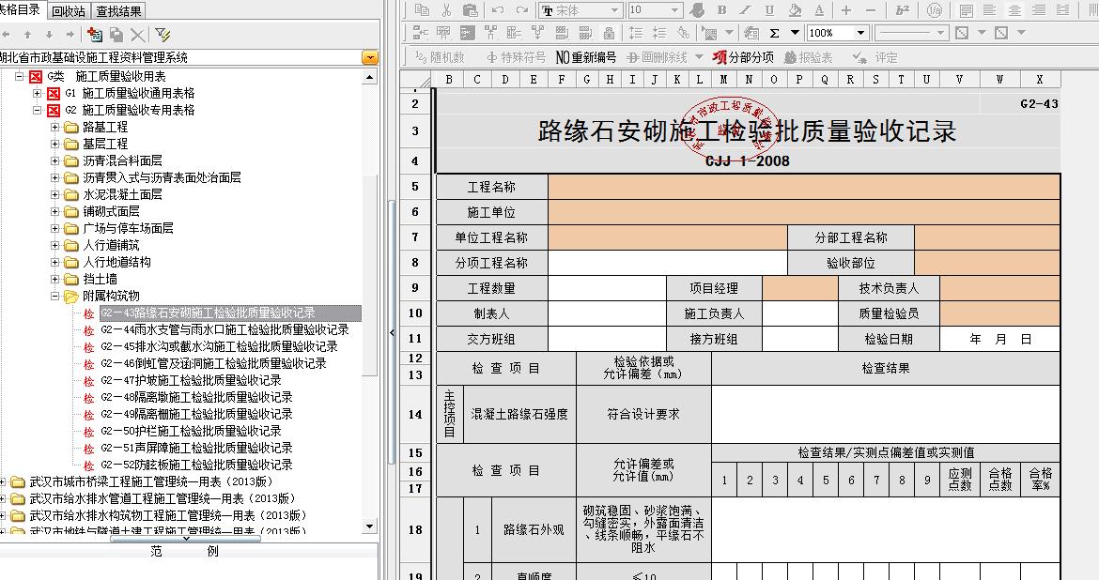Switch to the 回收站 tab

70,11
